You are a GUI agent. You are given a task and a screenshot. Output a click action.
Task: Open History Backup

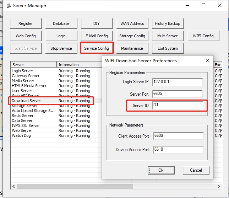[x=168, y=23]
